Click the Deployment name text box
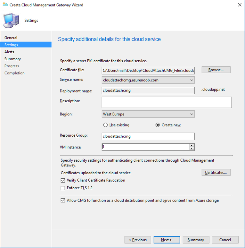Image resolution: width=245 pixels, height=248 pixels. 148,90
